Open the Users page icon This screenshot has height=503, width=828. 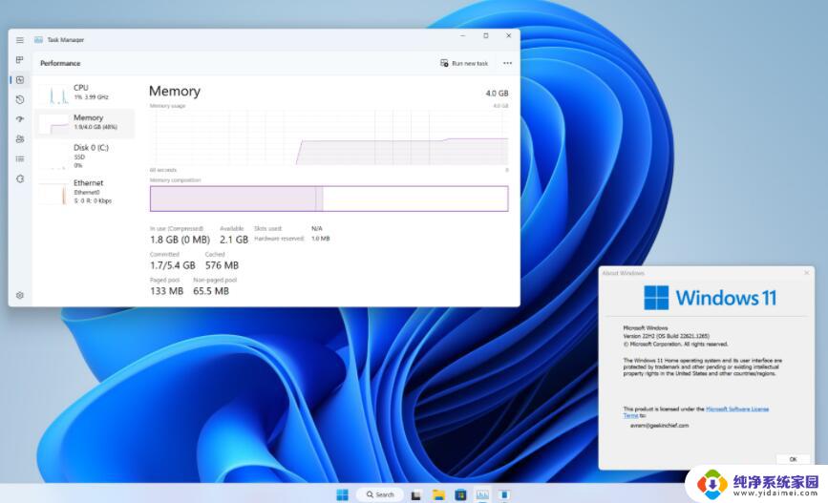tap(20, 138)
